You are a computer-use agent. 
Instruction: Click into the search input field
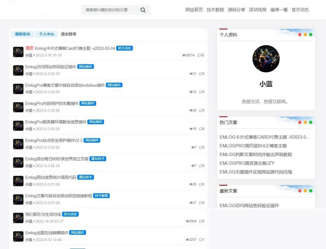pyautogui.click(x=110, y=10)
